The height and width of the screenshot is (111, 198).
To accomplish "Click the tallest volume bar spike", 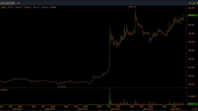I will [110, 96].
